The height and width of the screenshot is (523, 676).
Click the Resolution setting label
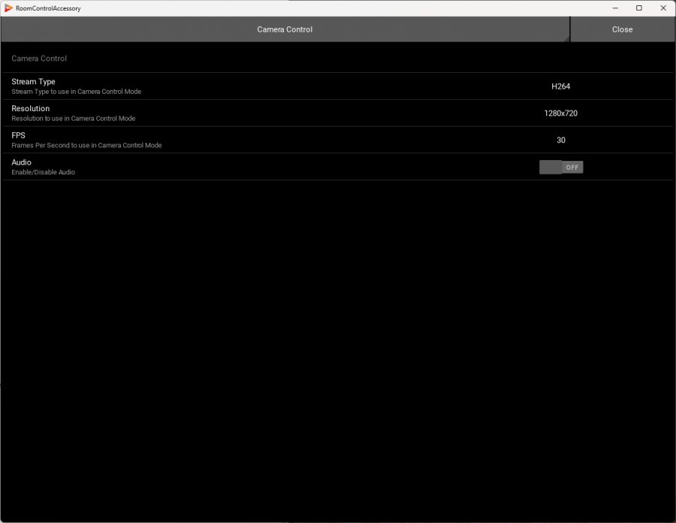pos(30,108)
